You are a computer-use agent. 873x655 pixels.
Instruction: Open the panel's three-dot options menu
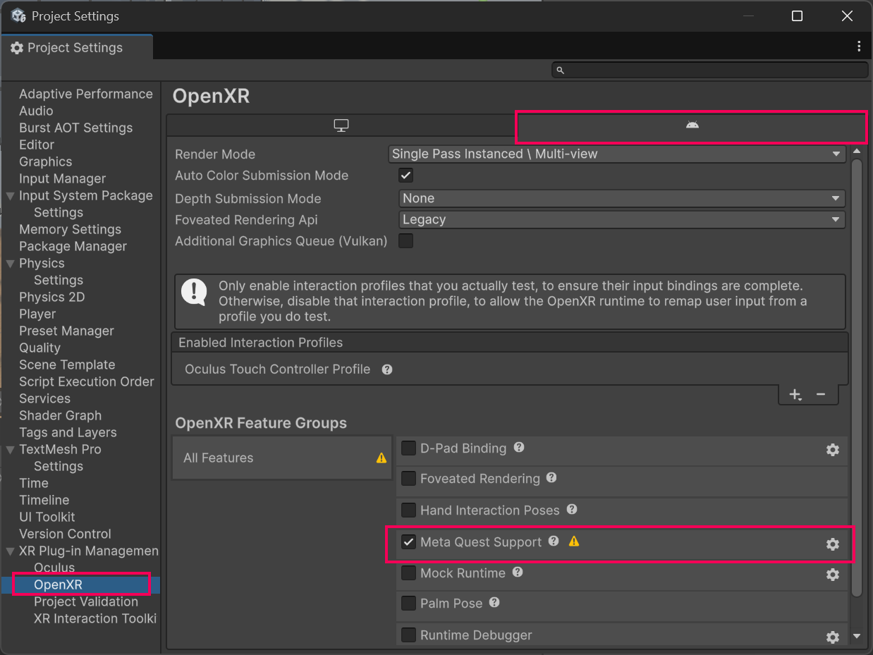click(858, 47)
